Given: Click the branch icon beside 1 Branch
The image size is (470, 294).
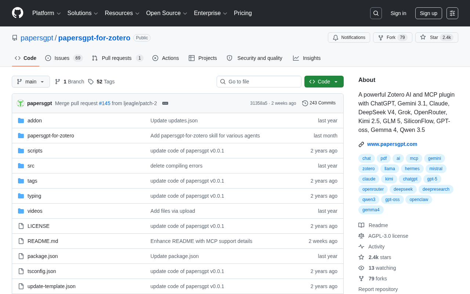Looking at the screenshot, I should (58, 82).
